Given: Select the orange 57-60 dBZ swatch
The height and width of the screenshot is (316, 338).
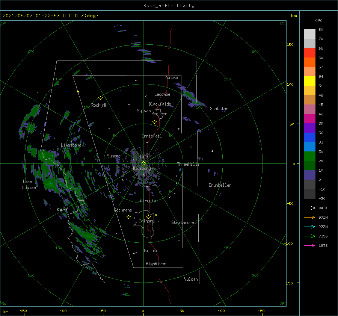Looking at the screenshot, I should tap(309, 62).
